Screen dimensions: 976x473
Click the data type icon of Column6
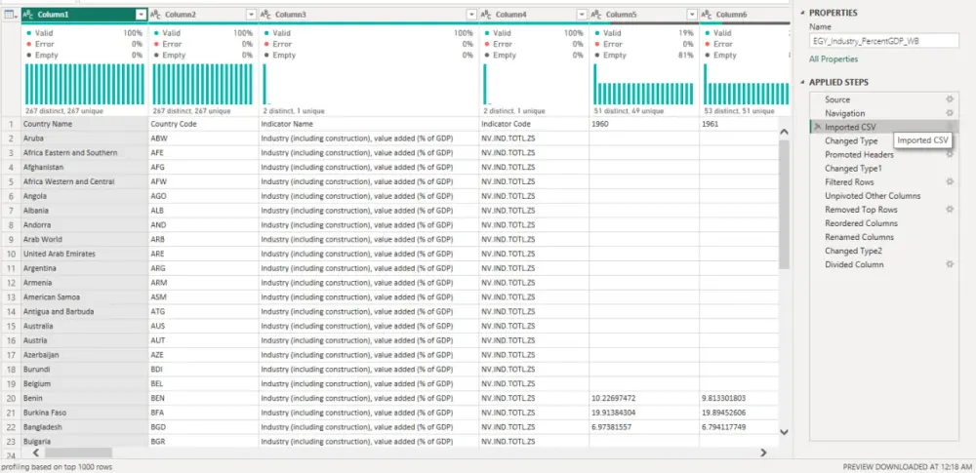tap(707, 15)
